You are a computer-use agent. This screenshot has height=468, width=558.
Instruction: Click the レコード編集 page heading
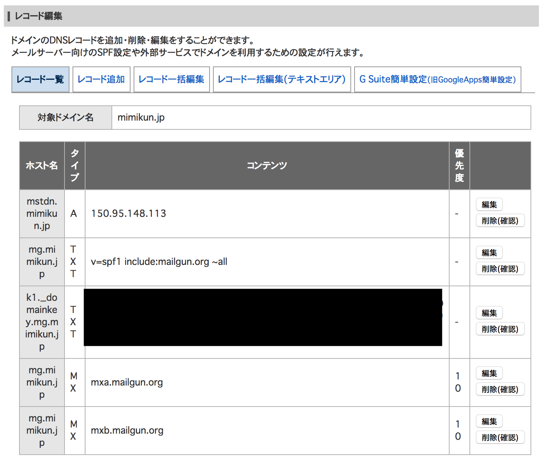pyautogui.click(x=38, y=16)
